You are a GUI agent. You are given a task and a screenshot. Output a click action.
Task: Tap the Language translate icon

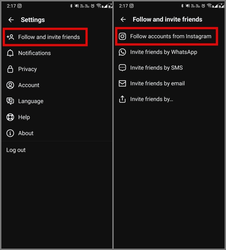coord(10,101)
